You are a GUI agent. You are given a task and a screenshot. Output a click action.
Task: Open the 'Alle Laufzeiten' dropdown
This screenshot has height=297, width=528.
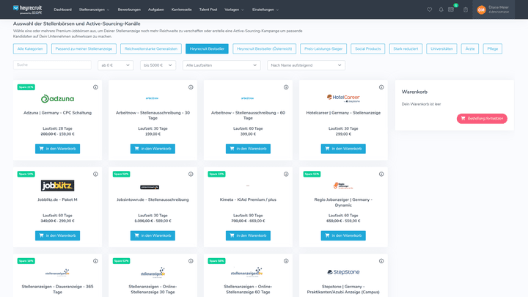tap(221, 65)
